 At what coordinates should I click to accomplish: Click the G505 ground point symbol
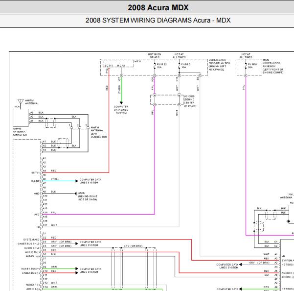point(76,194)
